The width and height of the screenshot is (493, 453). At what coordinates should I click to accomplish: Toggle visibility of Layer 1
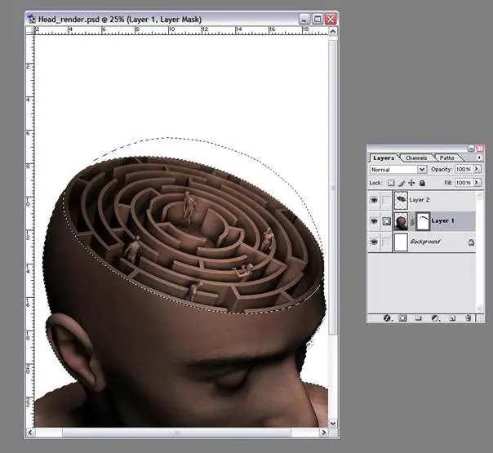click(x=375, y=220)
